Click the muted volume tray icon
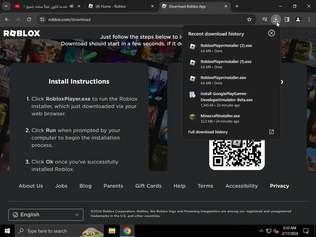The height and width of the screenshot is (237, 316). pyautogui.click(x=276, y=231)
